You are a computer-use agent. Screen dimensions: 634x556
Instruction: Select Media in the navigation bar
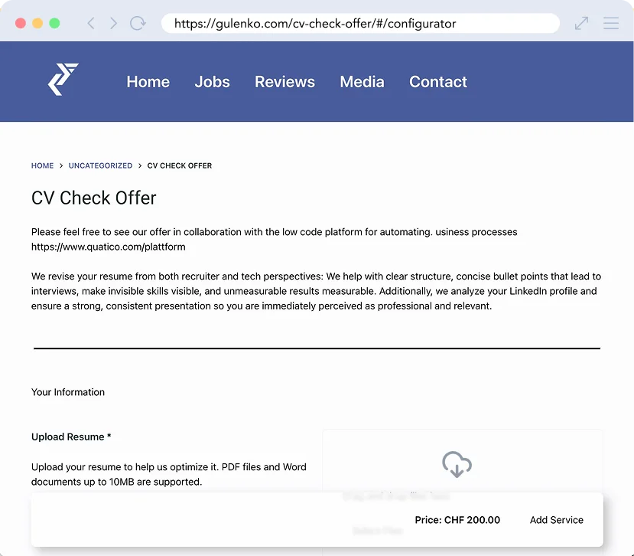362,82
